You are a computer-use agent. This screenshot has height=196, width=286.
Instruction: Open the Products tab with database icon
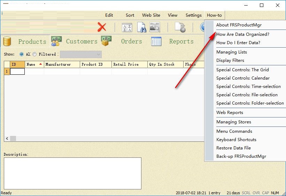pos(25,41)
